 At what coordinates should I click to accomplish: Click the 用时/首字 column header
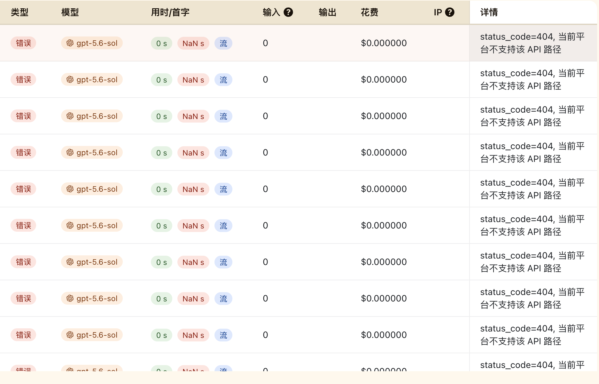pyautogui.click(x=170, y=12)
